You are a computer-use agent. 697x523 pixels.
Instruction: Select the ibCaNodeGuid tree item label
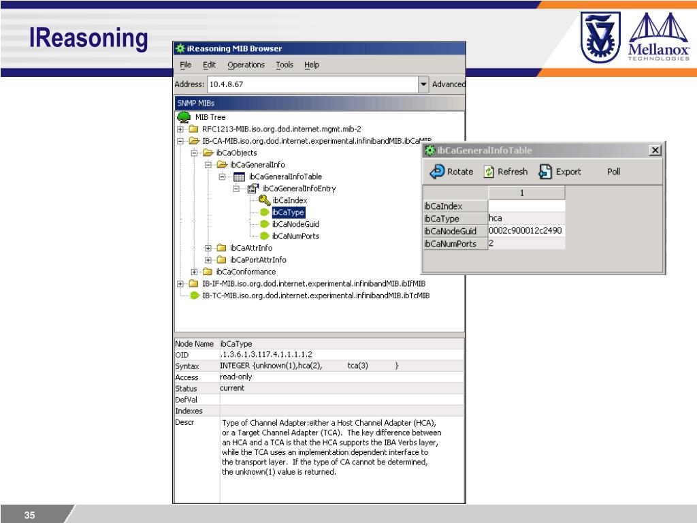tap(295, 224)
